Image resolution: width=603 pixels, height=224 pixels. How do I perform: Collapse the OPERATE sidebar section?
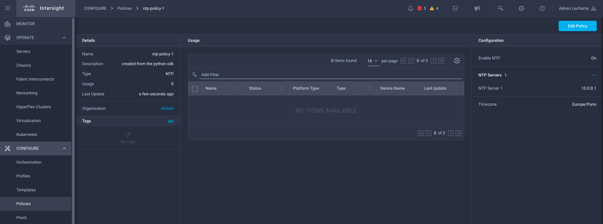click(x=64, y=38)
